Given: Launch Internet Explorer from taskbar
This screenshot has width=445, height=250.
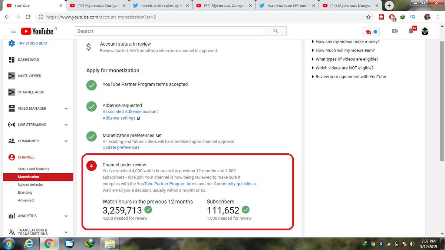Looking at the screenshot, I should click(29, 244).
